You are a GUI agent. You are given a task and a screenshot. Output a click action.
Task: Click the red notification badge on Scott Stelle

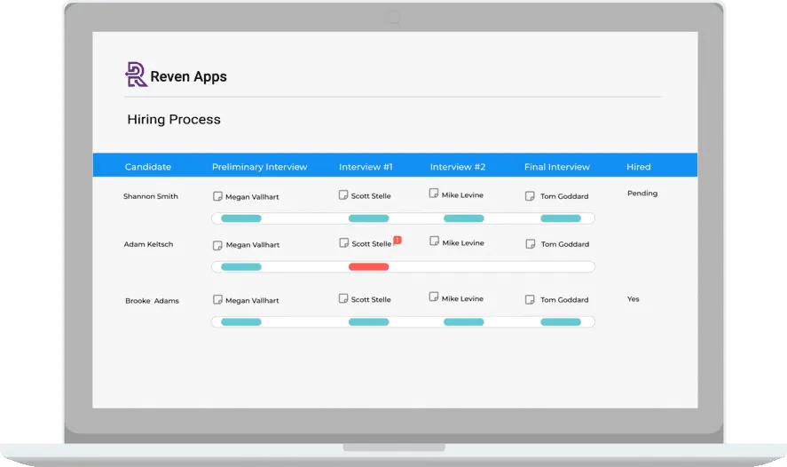pos(397,240)
